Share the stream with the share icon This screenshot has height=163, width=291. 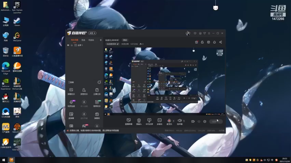coord(220,42)
